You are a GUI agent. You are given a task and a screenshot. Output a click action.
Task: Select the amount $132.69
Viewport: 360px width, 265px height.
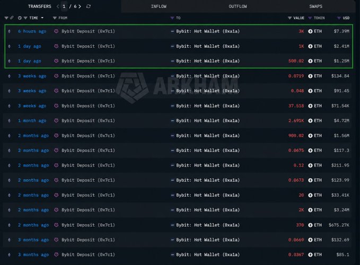pyautogui.click(x=340, y=240)
